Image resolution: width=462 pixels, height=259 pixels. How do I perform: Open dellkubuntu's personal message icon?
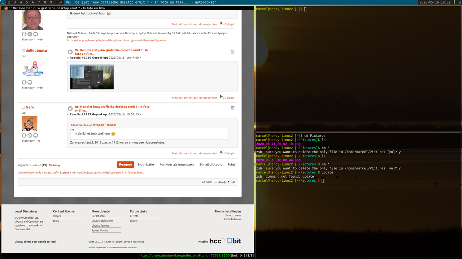[30, 82]
